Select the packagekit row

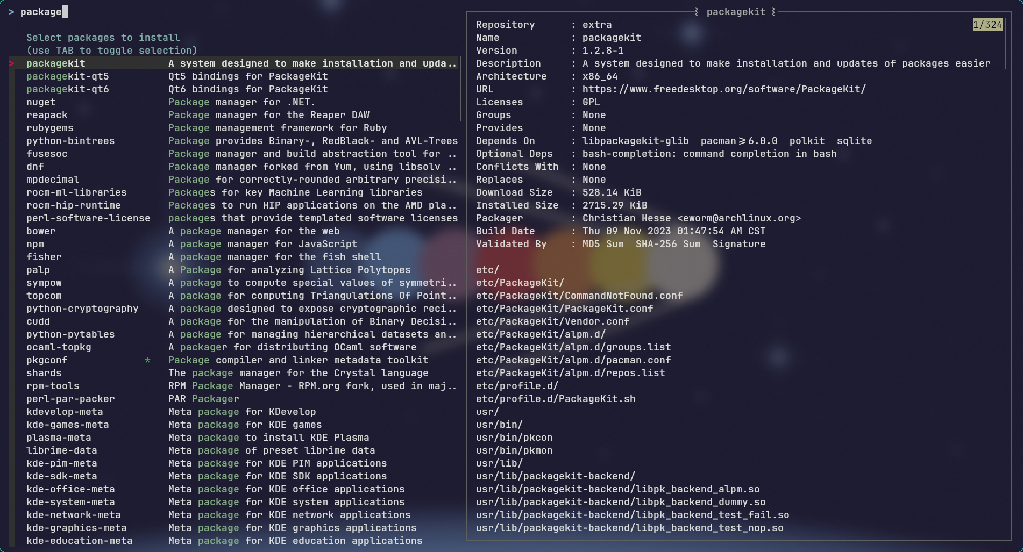233,63
